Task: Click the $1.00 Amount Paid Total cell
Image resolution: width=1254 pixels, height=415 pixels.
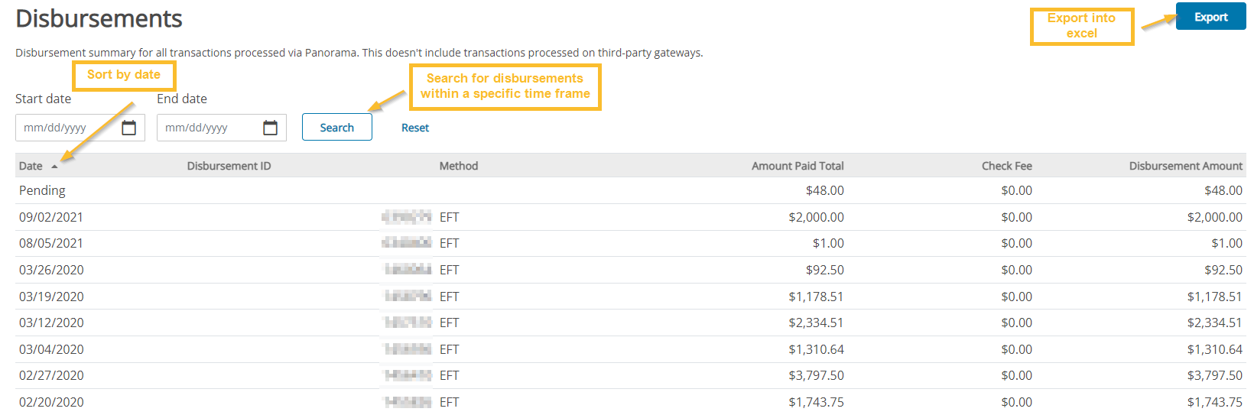Action: [828, 243]
